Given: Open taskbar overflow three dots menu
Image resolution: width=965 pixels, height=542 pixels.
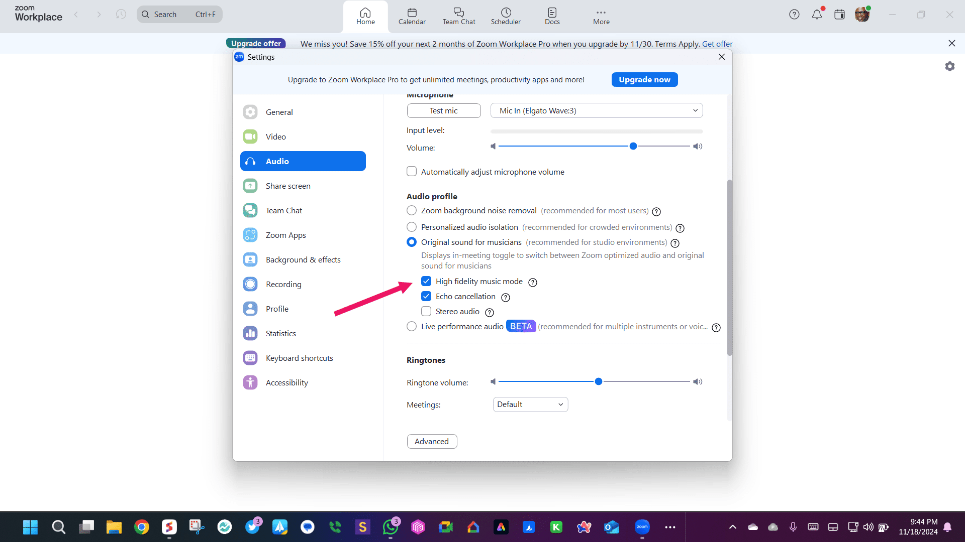Looking at the screenshot, I should [x=670, y=527].
